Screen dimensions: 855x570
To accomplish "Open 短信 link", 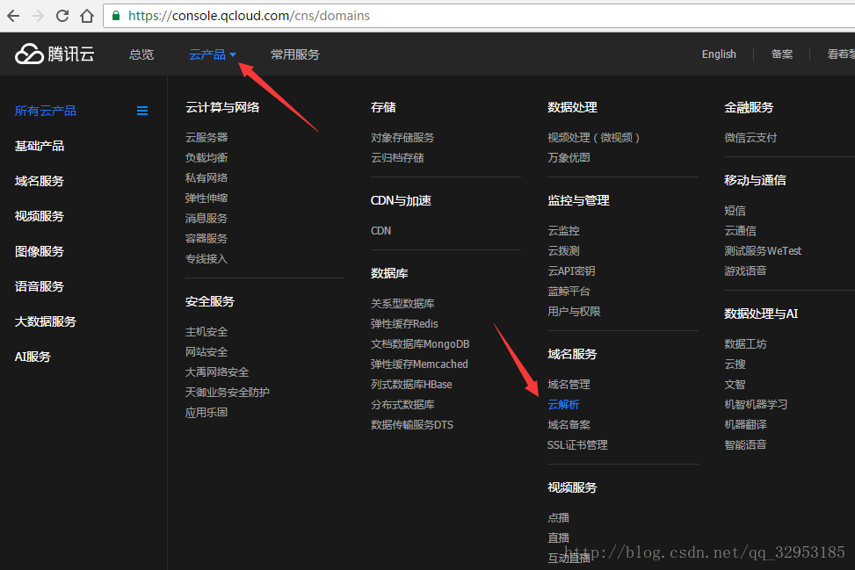I will (x=735, y=210).
